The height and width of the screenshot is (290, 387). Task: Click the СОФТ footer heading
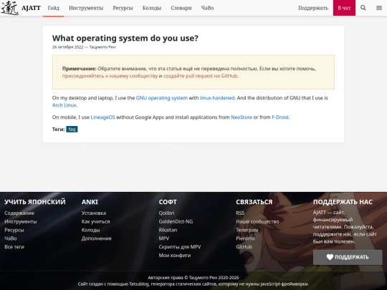tap(168, 202)
